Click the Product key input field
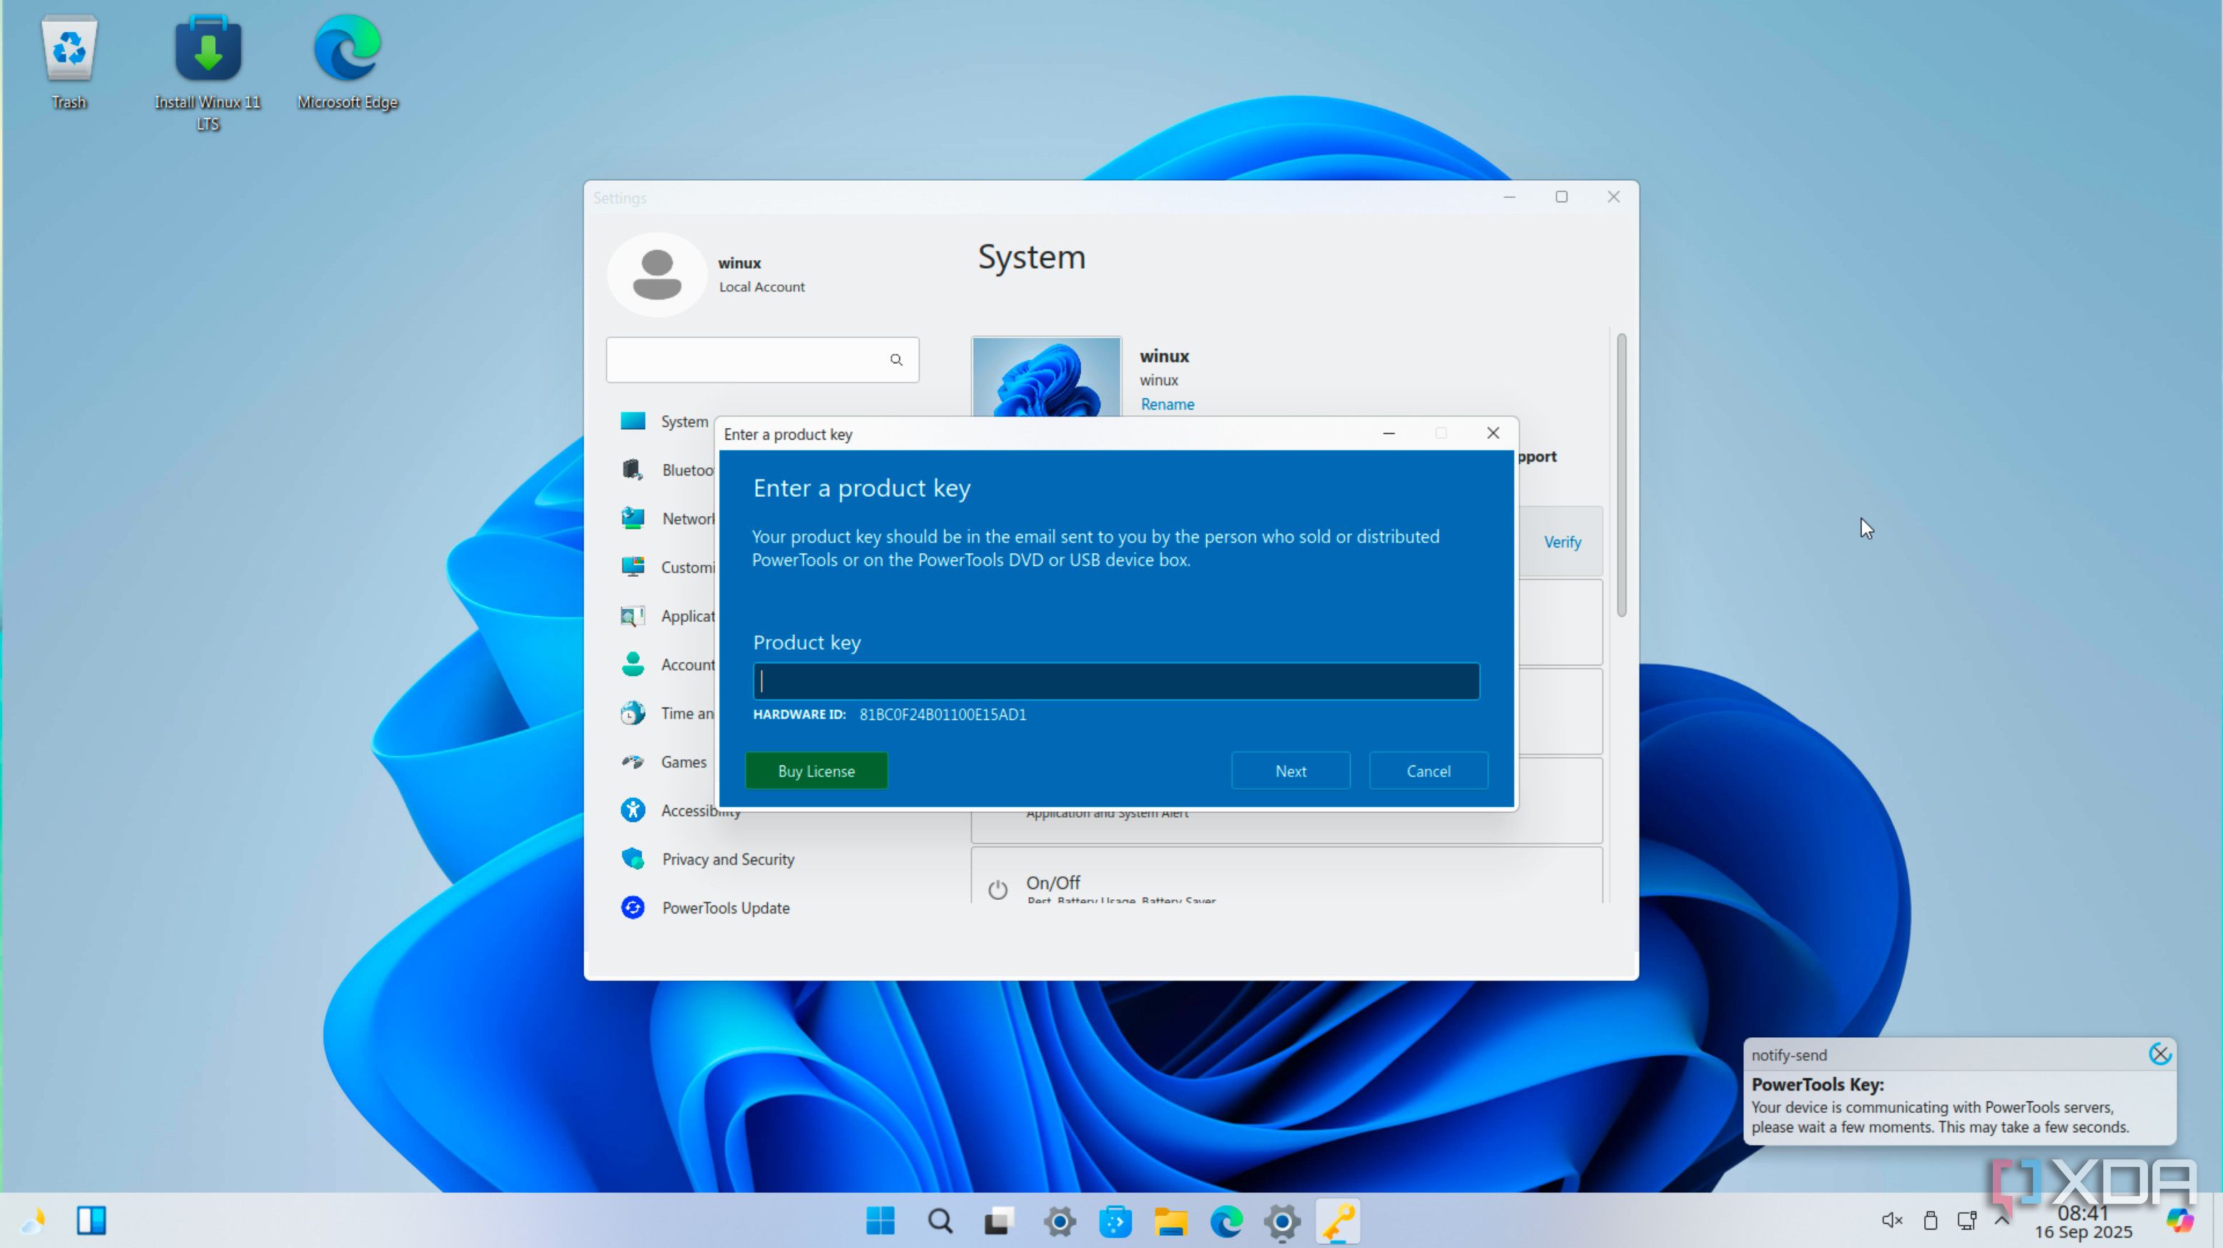Image resolution: width=2223 pixels, height=1248 pixels. (1116, 680)
